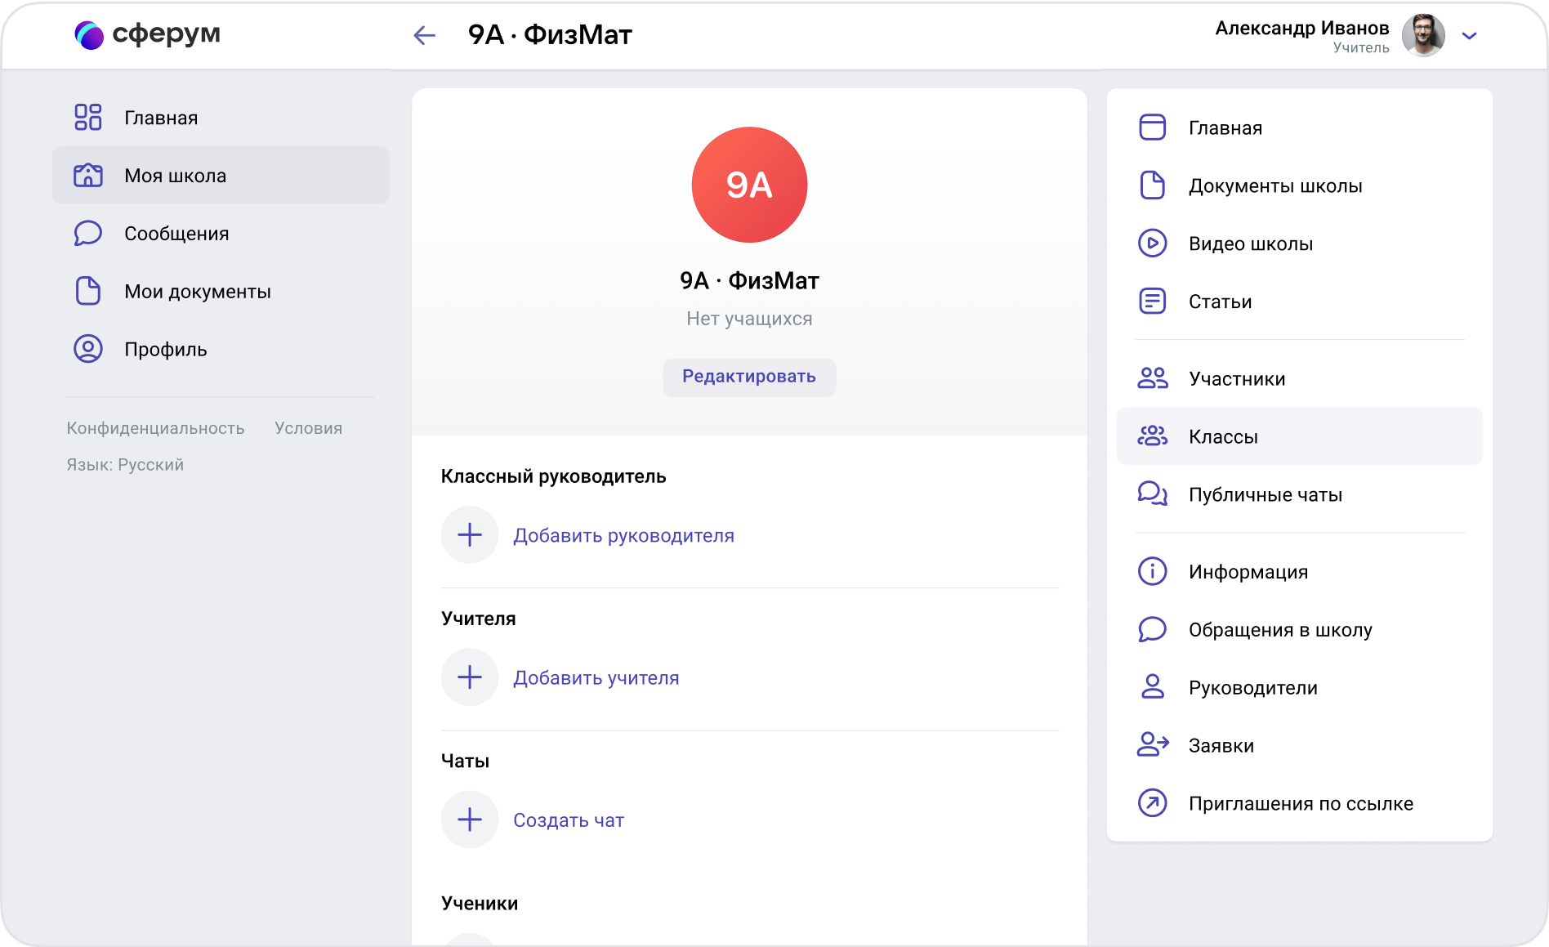
Task: Click the Главная window icon in school panel
Action: pyautogui.click(x=1153, y=127)
